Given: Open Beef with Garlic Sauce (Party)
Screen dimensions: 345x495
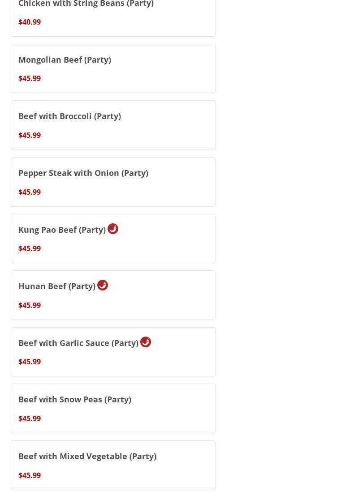Looking at the screenshot, I should [x=78, y=343].
